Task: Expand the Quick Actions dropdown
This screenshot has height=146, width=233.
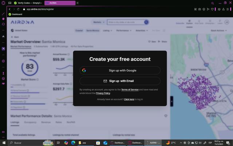Action: point(219,31)
